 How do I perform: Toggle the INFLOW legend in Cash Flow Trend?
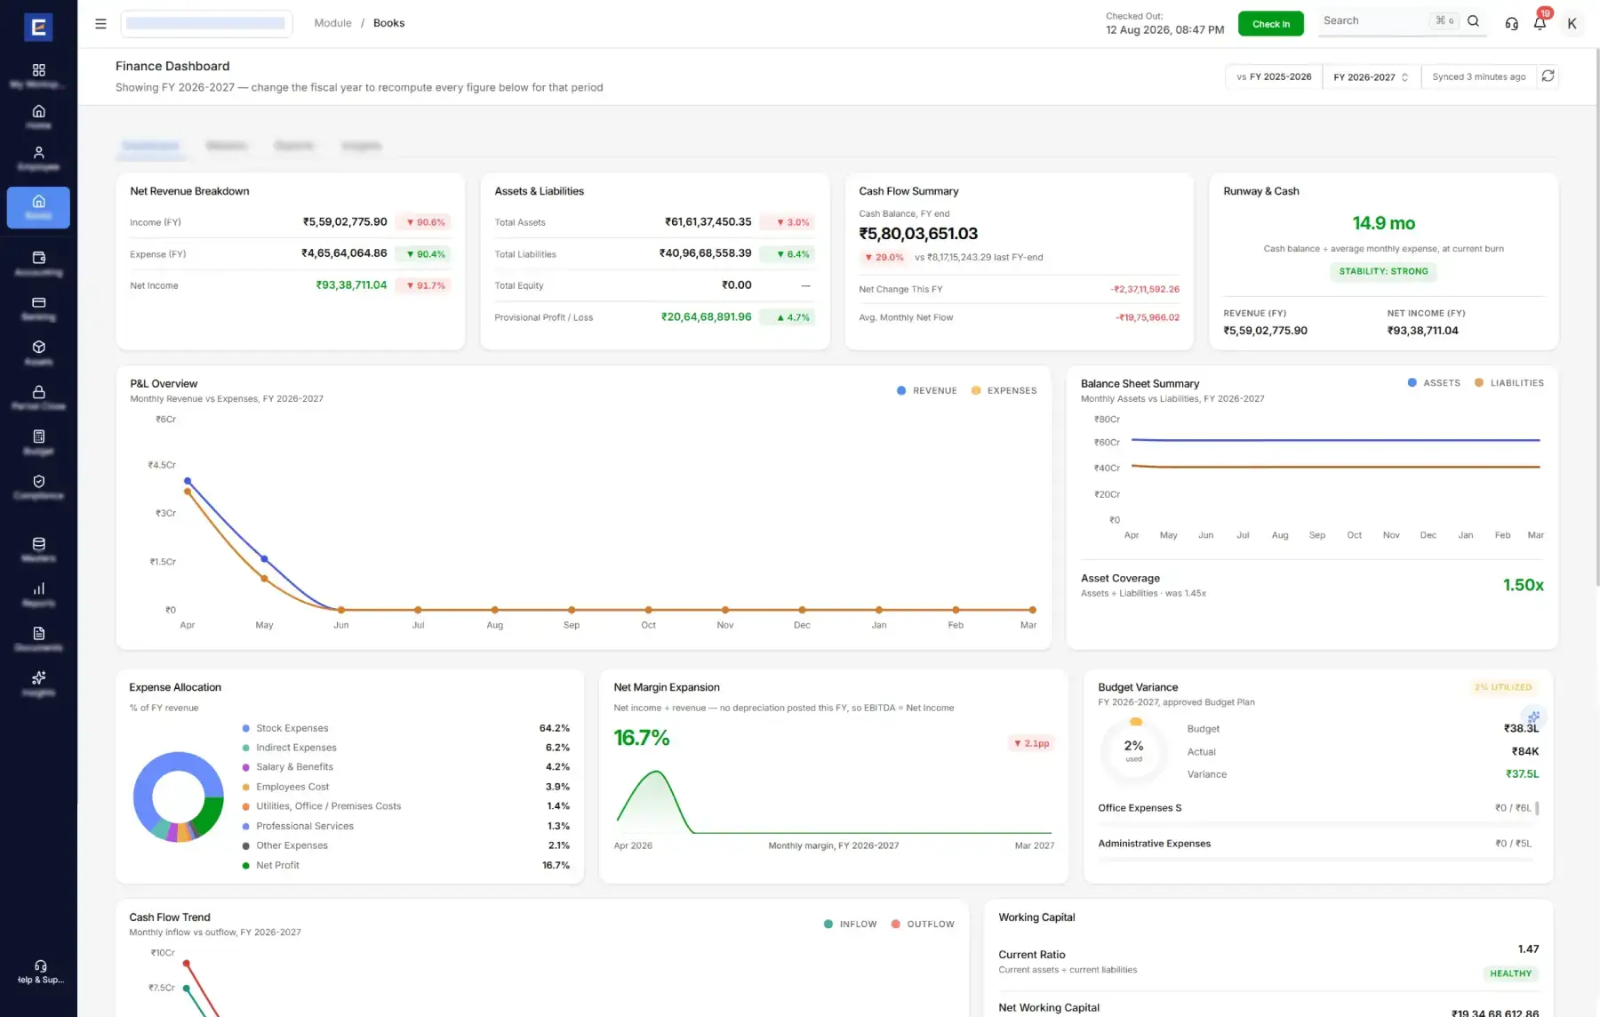pyautogui.click(x=850, y=925)
